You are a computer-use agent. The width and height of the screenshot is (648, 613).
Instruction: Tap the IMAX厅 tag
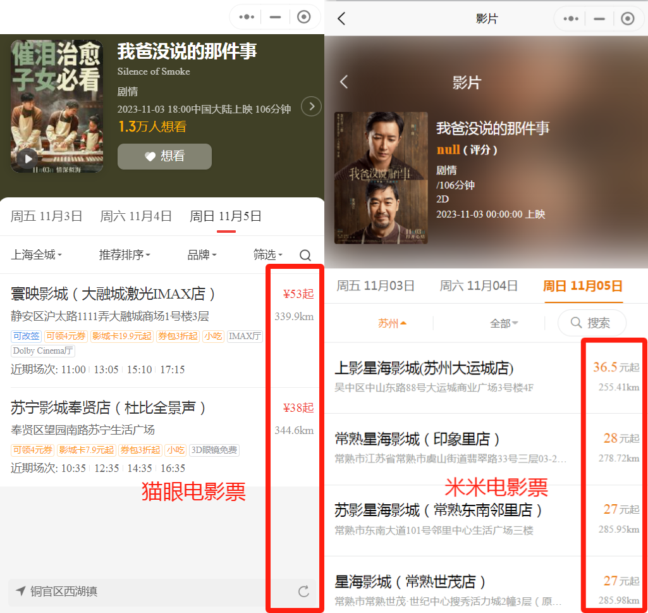tap(245, 336)
